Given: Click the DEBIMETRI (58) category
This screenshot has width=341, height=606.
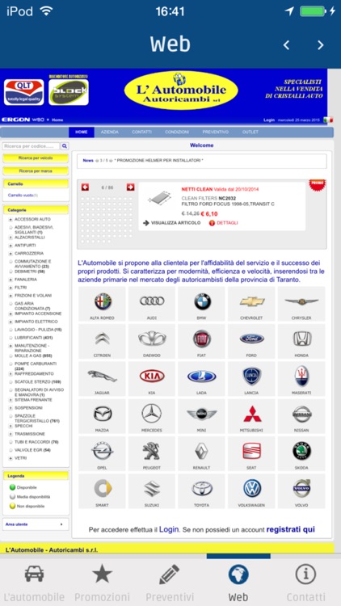Looking at the screenshot, I should pyautogui.click(x=30, y=271).
